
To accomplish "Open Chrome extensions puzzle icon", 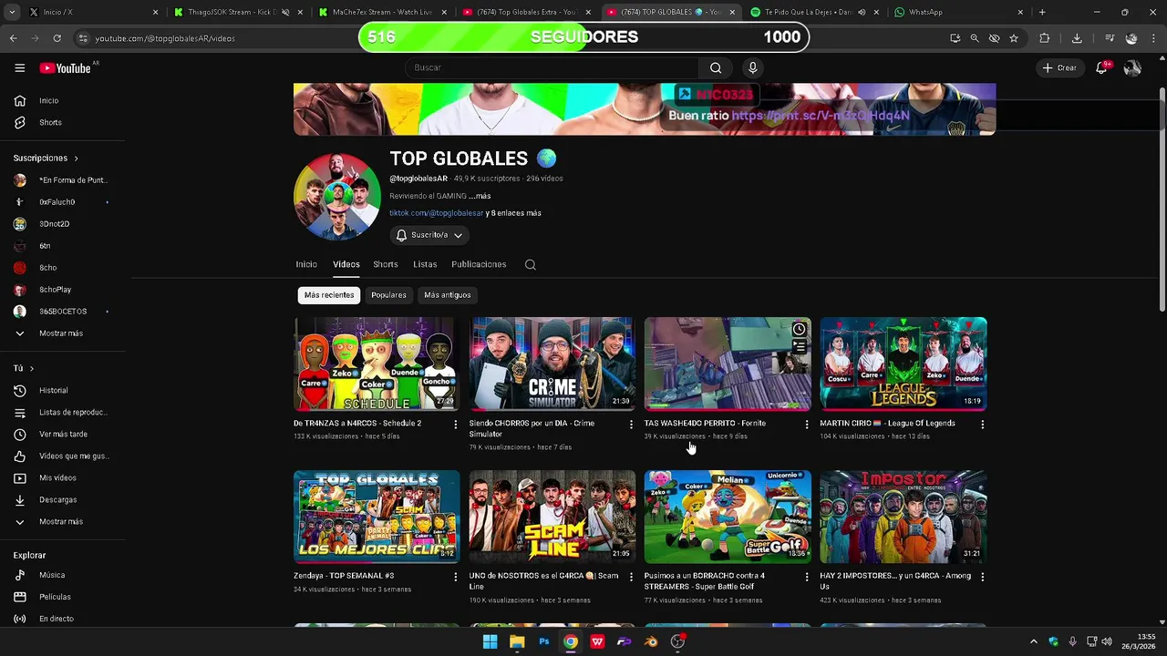I will click(1045, 38).
